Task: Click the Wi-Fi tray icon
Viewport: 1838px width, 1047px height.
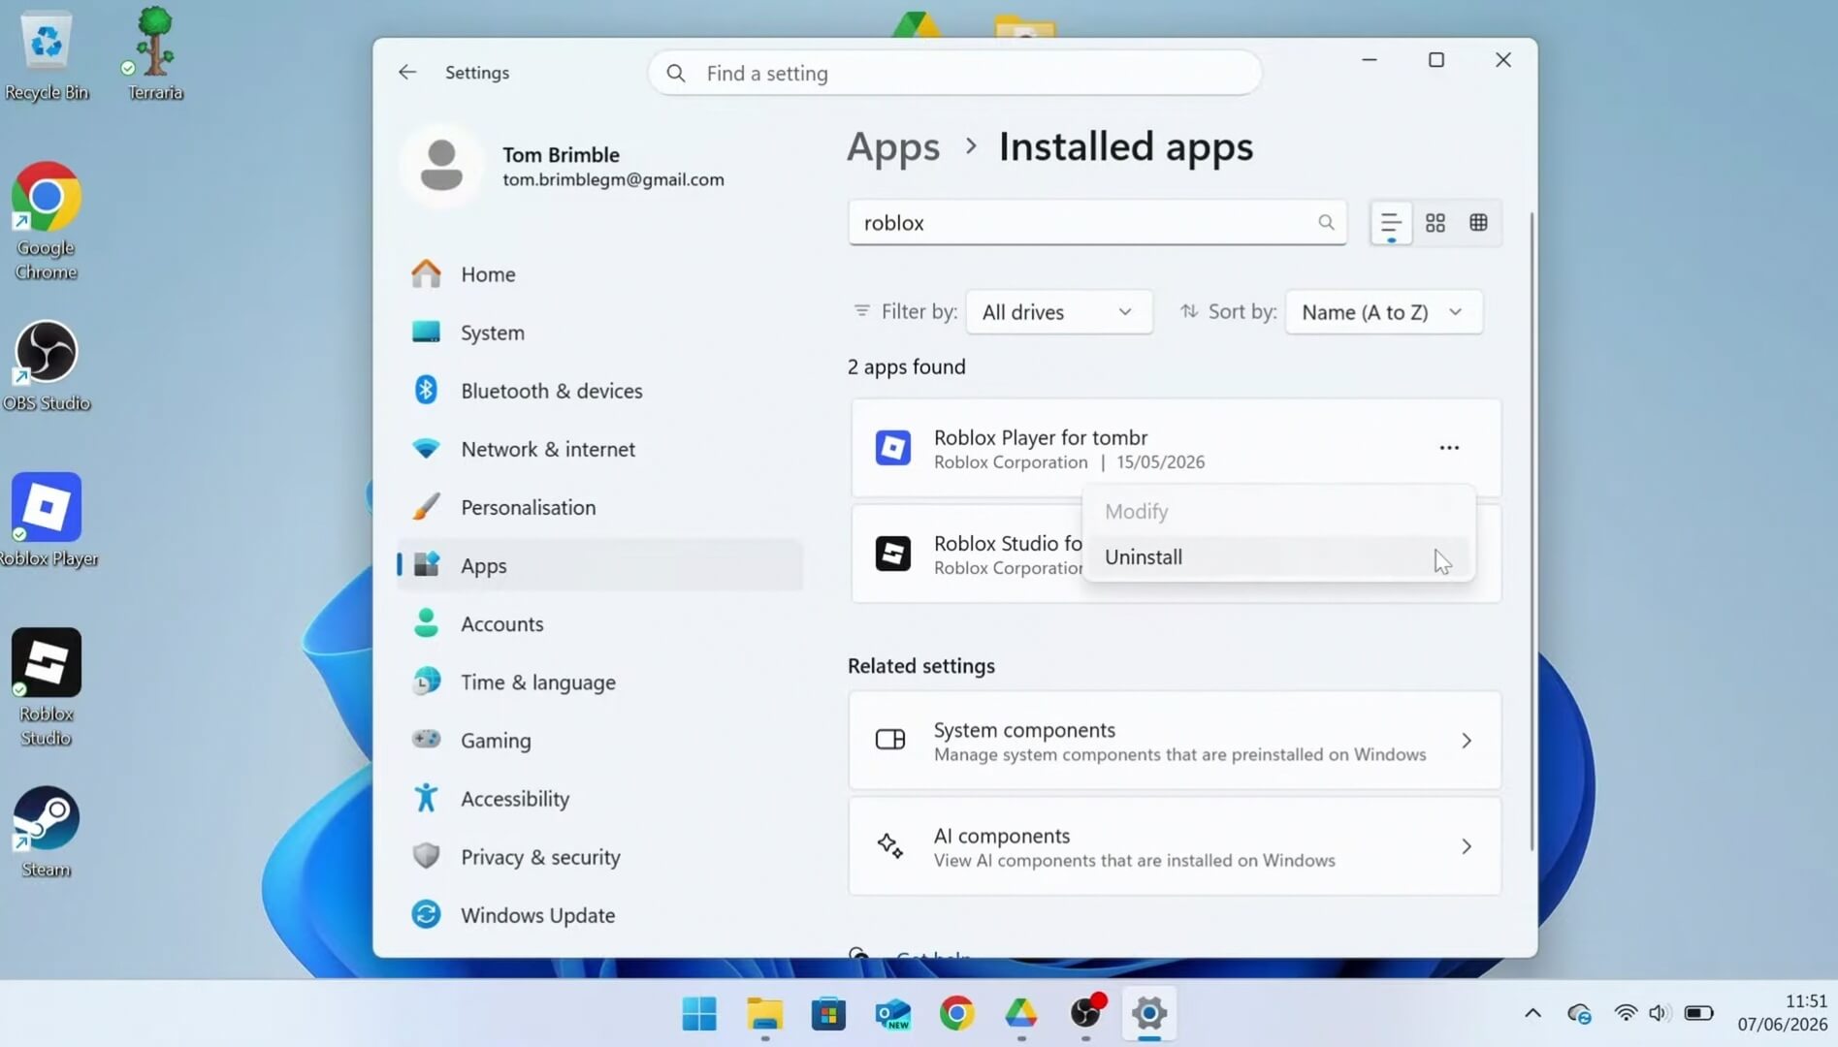Action: [1625, 1014]
